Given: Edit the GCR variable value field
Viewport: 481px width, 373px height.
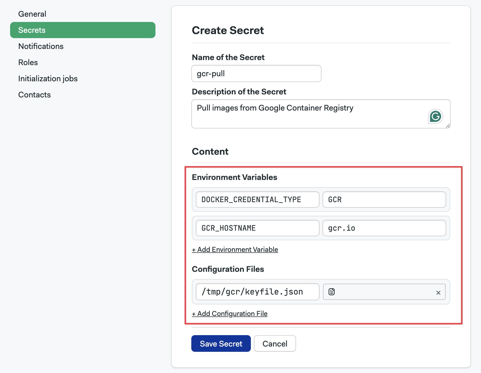Looking at the screenshot, I should click(x=384, y=200).
